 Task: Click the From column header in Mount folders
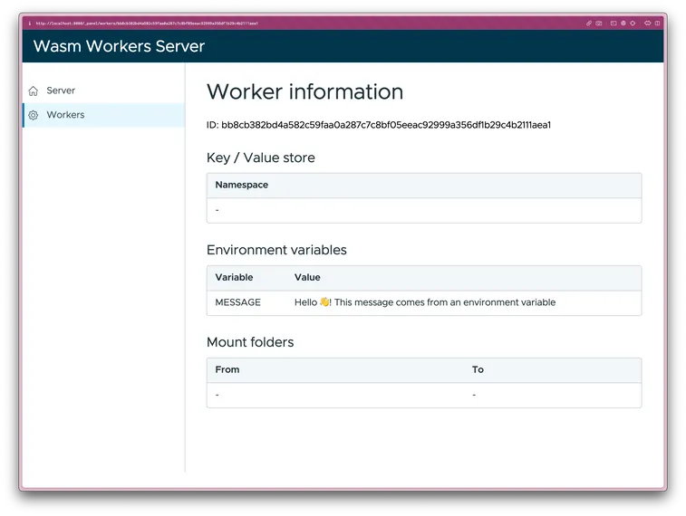[227, 369]
